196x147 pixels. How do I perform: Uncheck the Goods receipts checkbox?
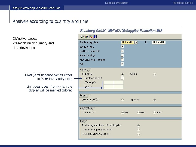(122, 47)
